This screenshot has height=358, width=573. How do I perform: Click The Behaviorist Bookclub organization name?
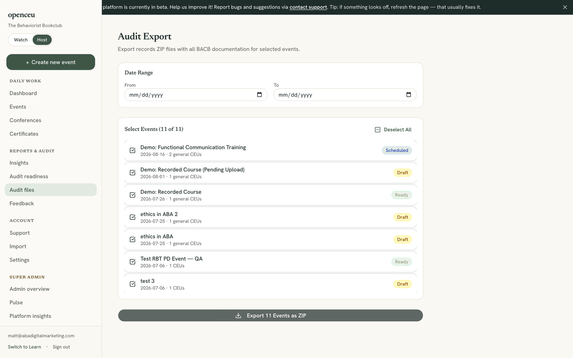point(35,25)
